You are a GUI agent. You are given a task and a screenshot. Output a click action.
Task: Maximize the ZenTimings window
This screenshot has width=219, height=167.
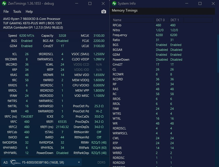click(x=90, y=3)
